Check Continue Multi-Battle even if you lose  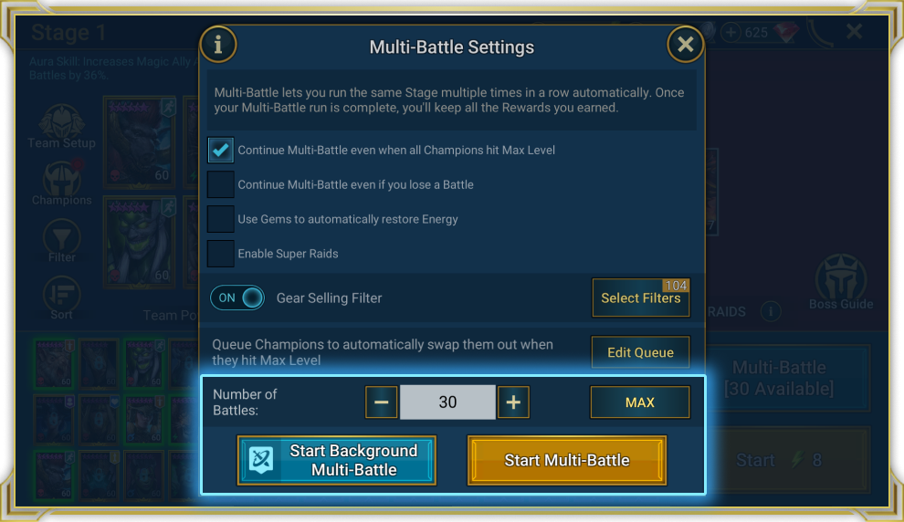click(x=220, y=184)
